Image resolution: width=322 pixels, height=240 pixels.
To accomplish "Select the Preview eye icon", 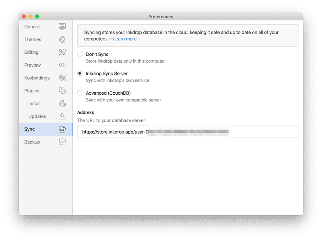I will coord(62,65).
